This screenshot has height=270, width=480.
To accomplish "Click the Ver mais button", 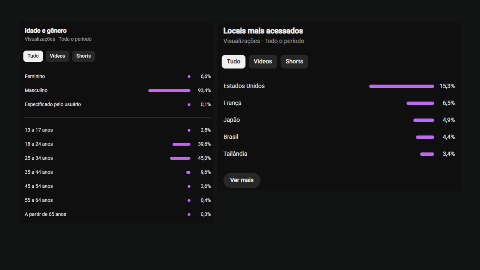I will point(242,180).
